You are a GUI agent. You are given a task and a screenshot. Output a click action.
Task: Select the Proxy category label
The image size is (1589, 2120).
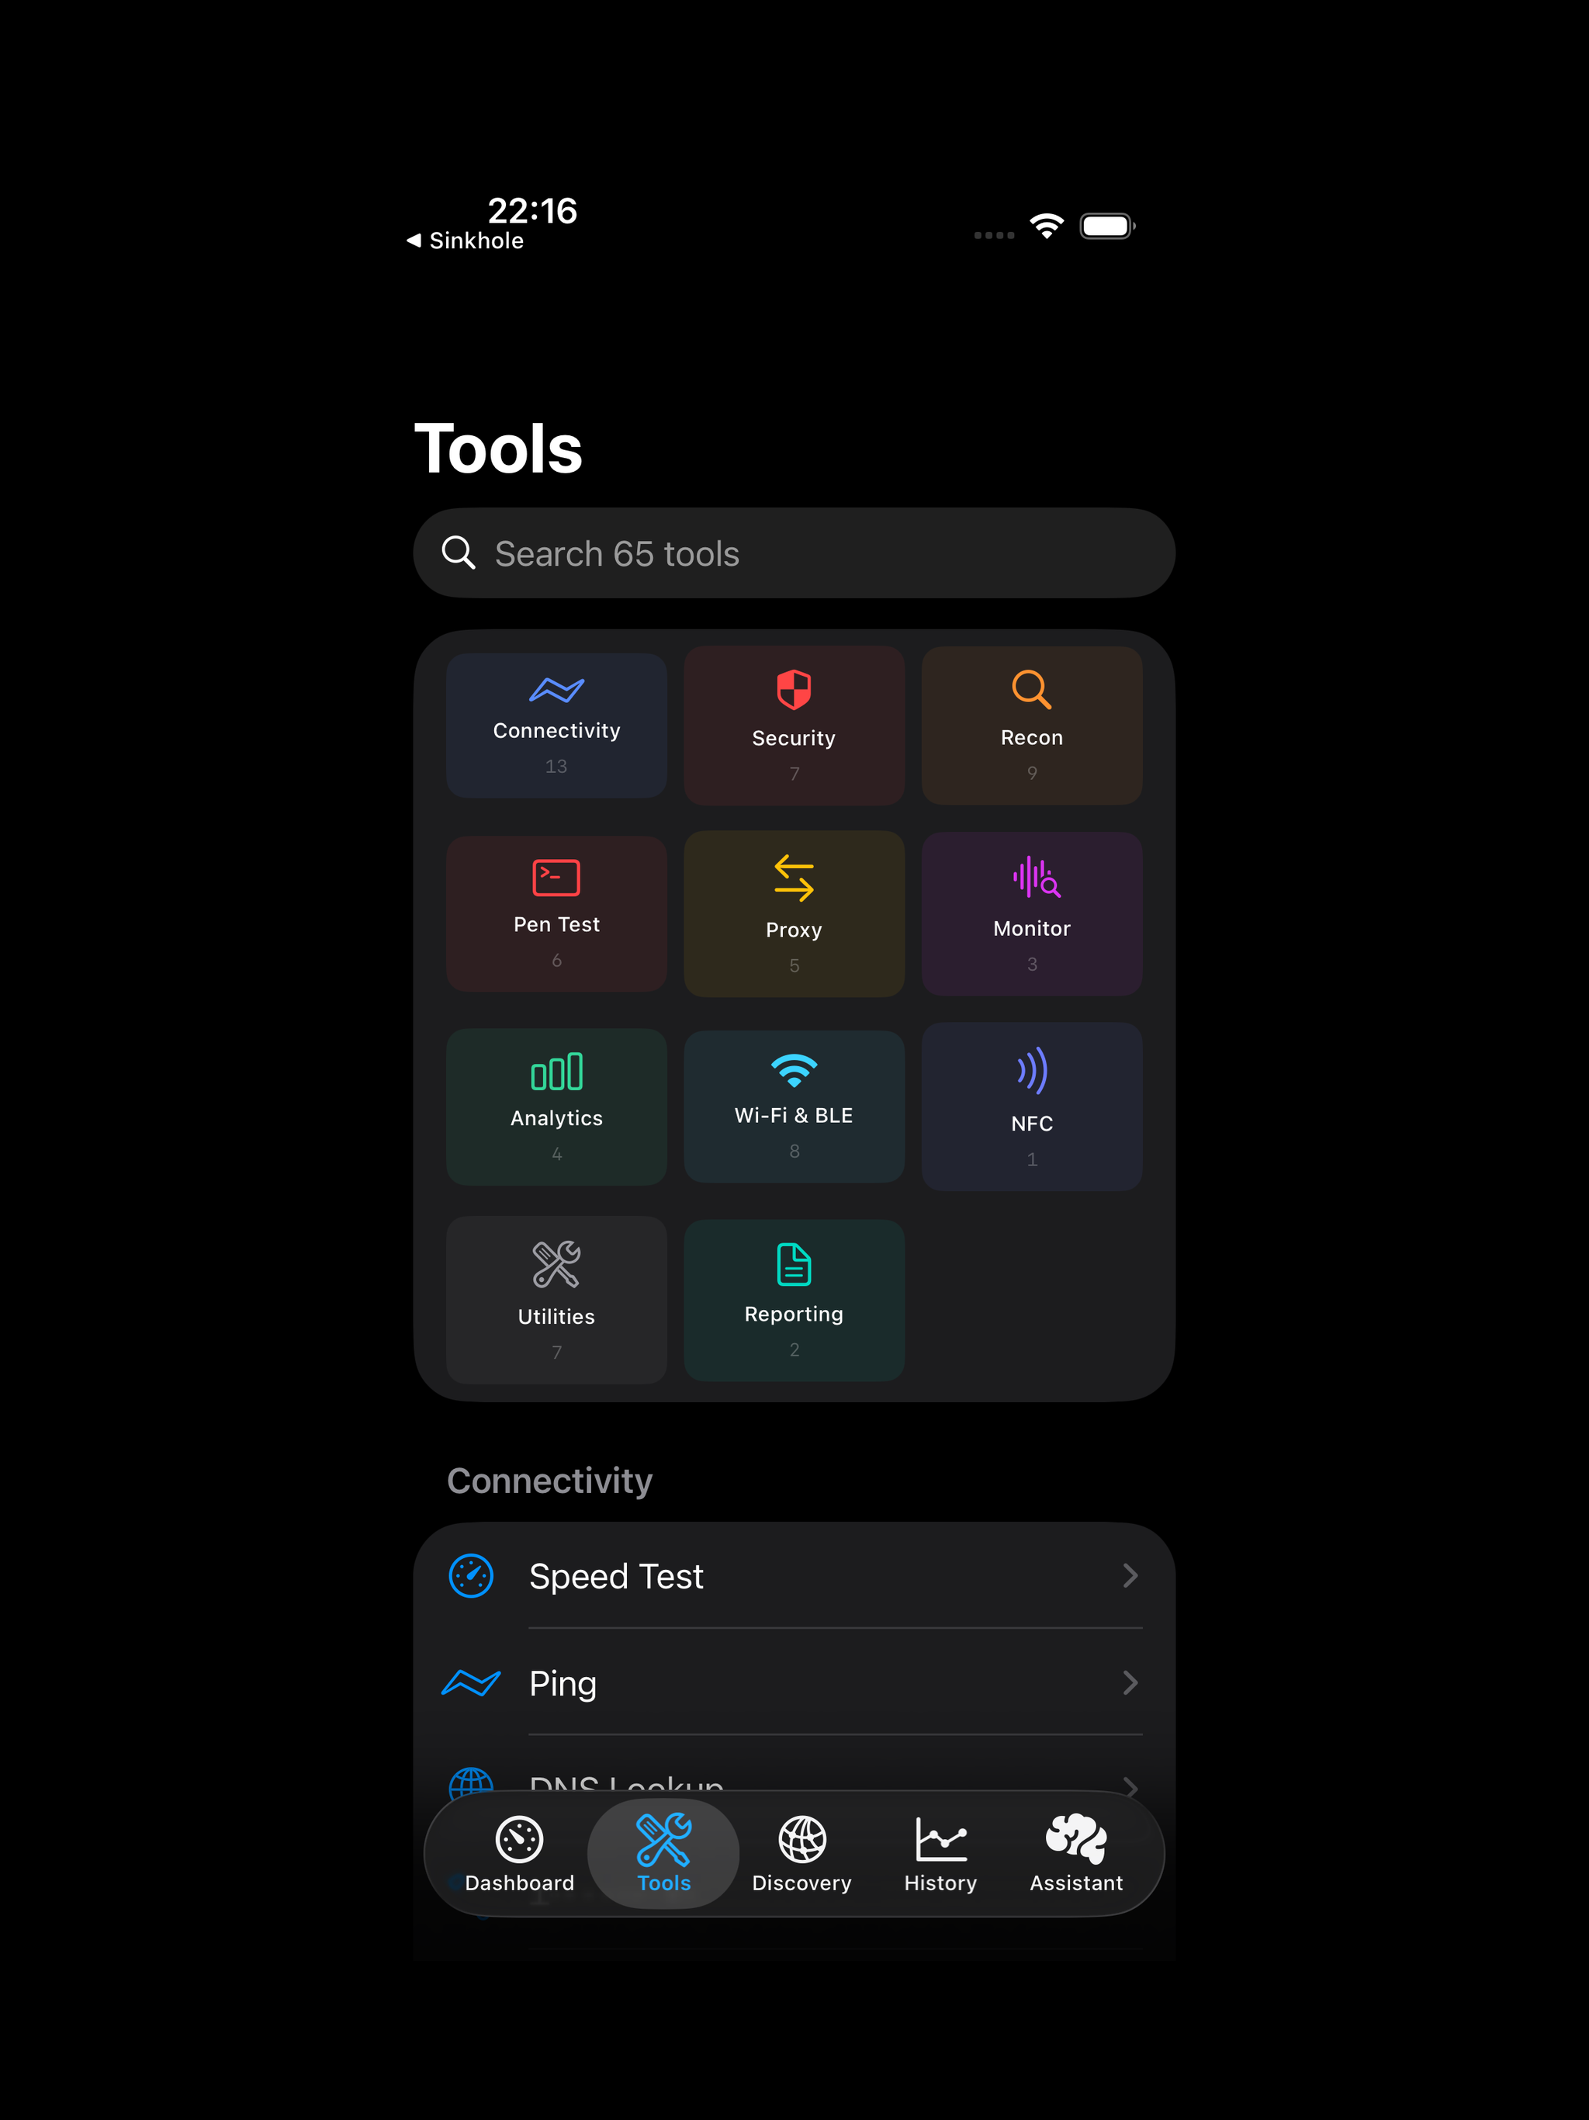(x=794, y=930)
